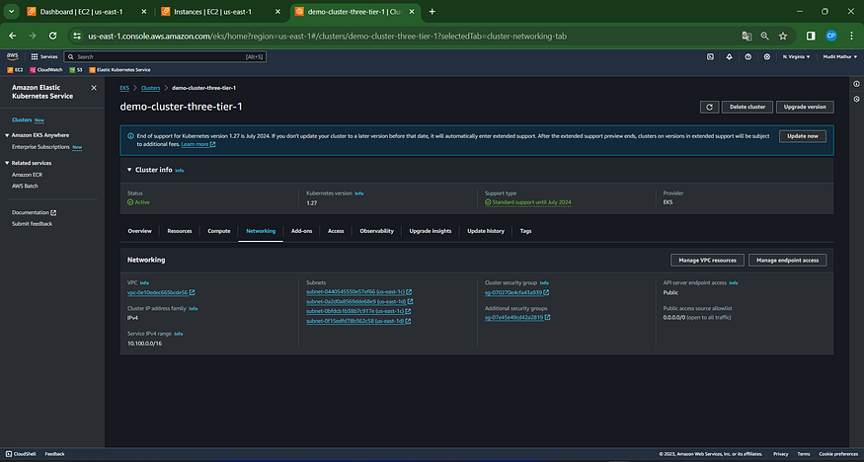Click Manage endpoint access button

787,260
